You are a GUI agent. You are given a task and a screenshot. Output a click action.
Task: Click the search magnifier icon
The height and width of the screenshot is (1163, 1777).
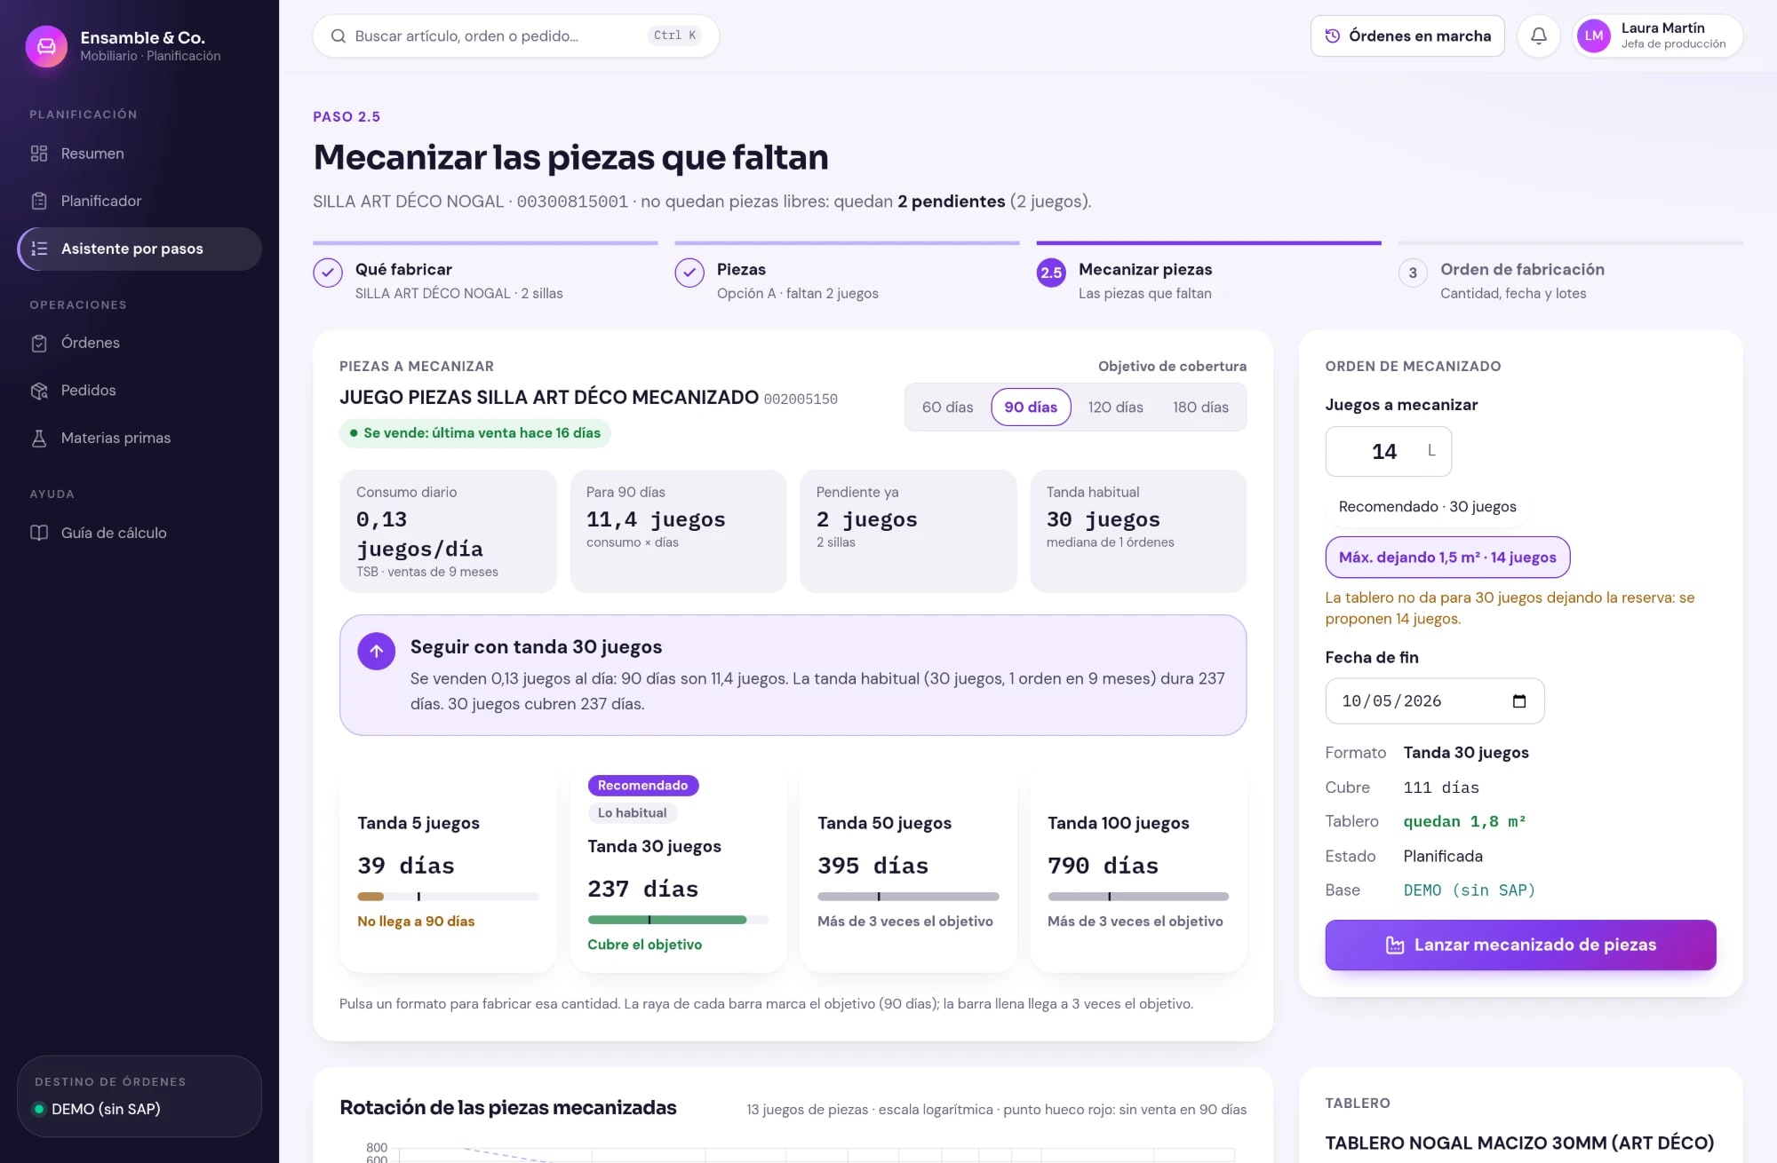tap(339, 36)
